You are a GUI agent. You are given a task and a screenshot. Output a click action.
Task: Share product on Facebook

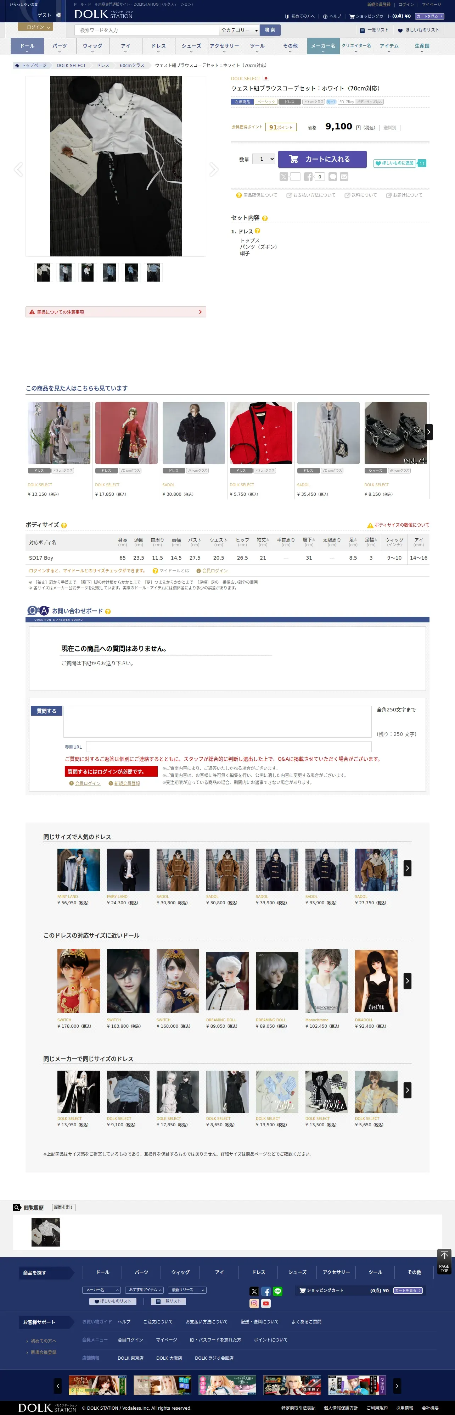click(x=308, y=177)
